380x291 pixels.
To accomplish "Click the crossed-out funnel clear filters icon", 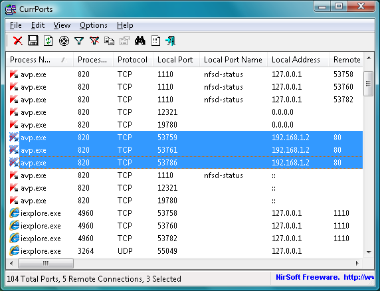I will 94,41.
